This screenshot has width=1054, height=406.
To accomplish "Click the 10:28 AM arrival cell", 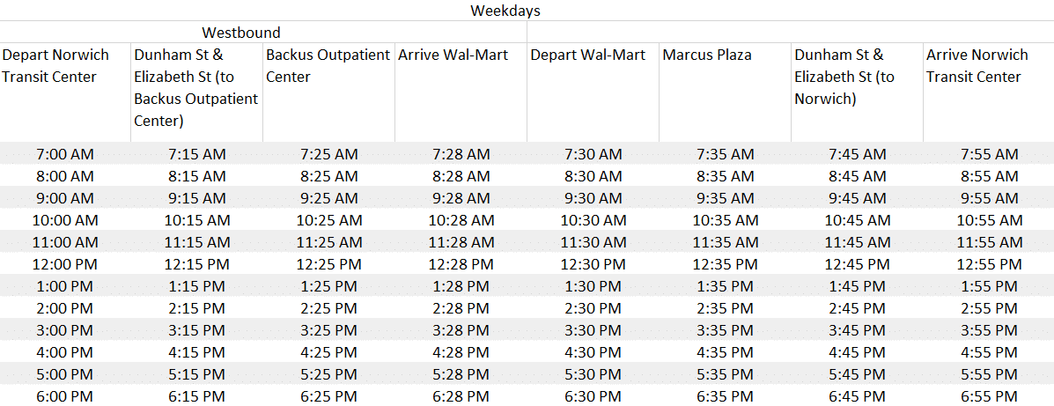I will (461, 220).
